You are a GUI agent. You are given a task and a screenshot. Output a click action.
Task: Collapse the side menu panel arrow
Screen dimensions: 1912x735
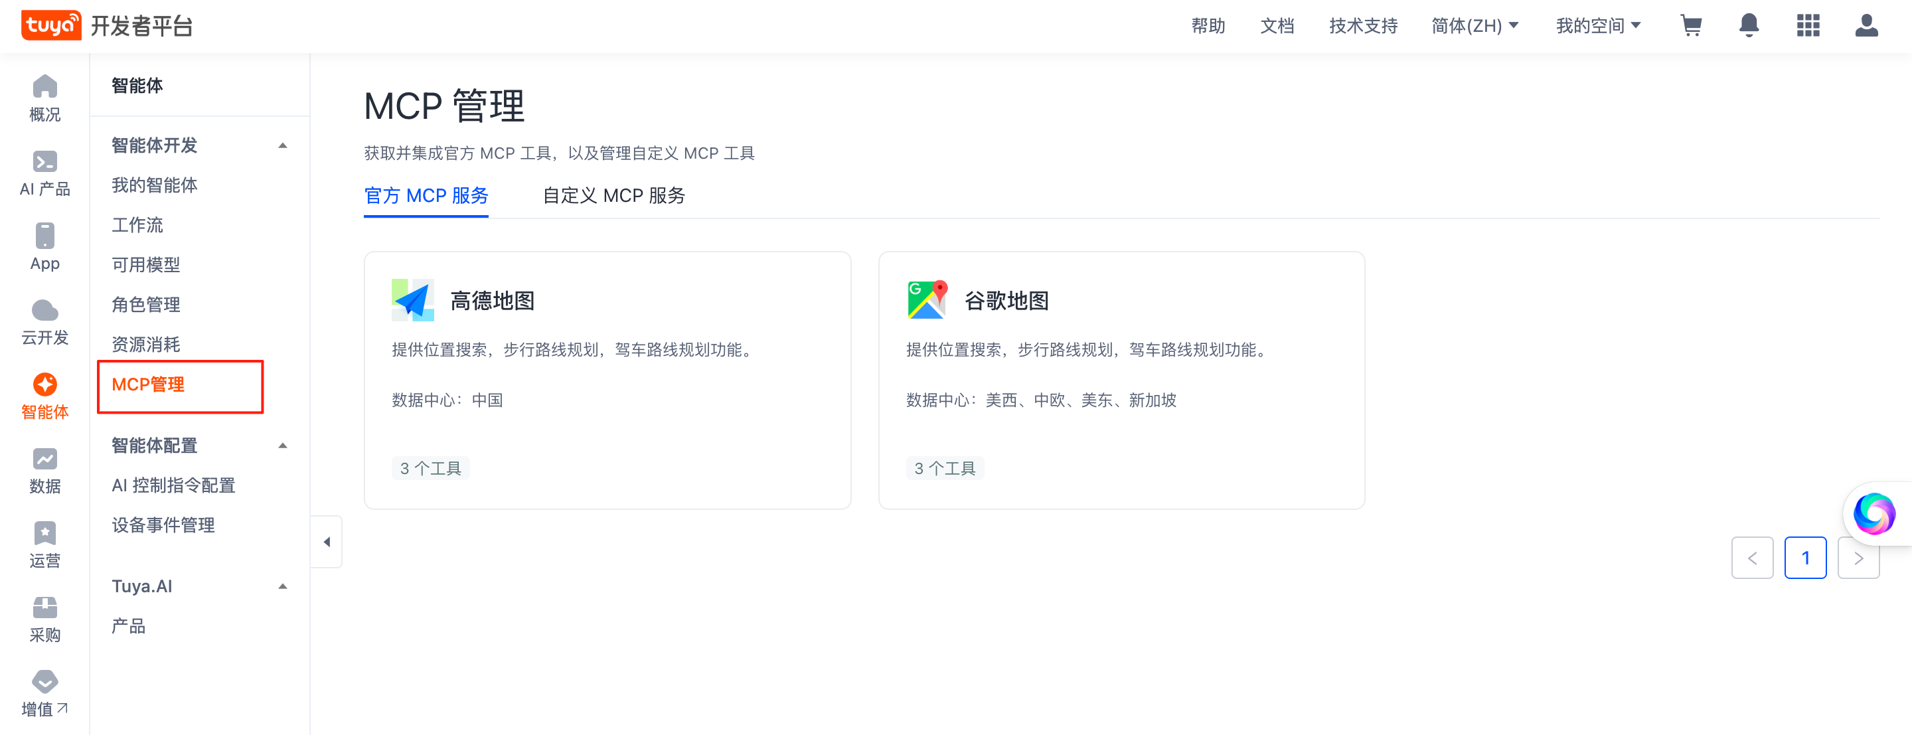327,542
